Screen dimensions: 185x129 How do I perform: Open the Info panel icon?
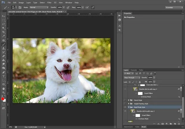119,20
